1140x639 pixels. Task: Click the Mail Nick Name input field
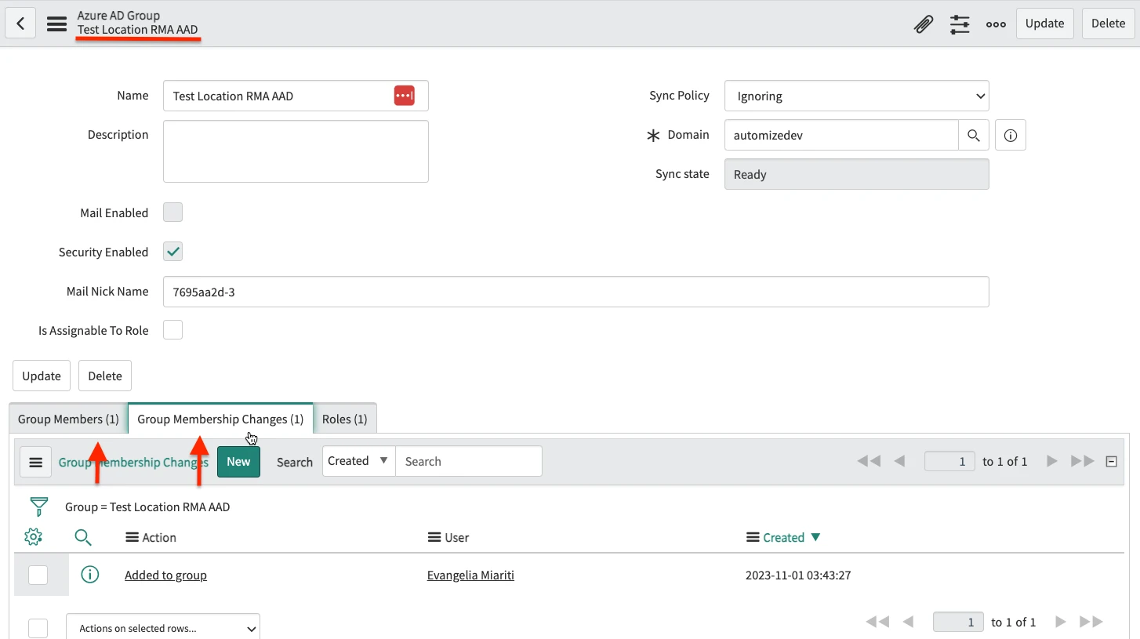pyautogui.click(x=575, y=292)
